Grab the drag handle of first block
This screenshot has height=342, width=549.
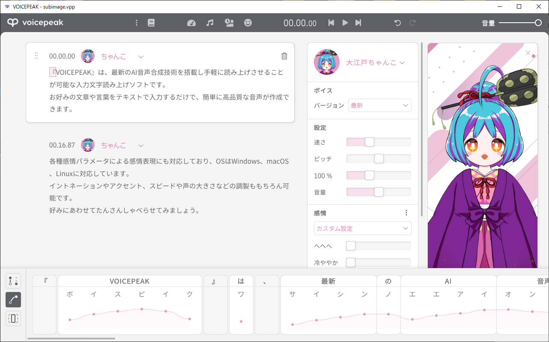pyautogui.click(x=36, y=56)
